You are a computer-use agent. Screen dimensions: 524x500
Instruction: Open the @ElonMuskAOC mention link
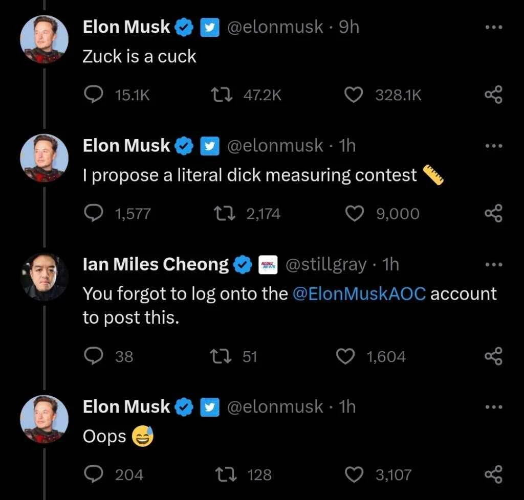[359, 294]
